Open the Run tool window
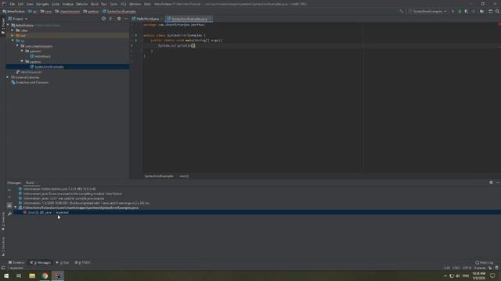 coord(63,262)
